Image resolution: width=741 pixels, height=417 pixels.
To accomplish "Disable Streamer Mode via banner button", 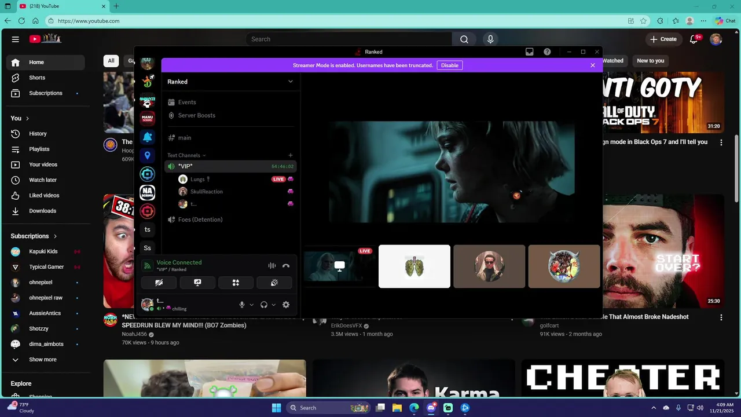I will click(x=450, y=65).
